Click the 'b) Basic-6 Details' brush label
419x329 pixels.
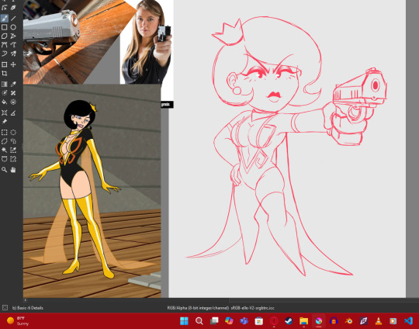[x=27, y=308]
